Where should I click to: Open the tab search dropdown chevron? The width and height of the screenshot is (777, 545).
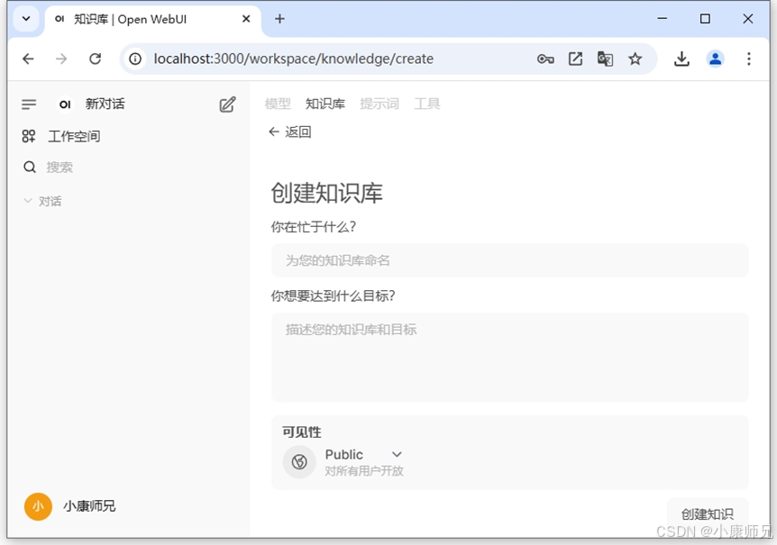pyautogui.click(x=26, y=19)
